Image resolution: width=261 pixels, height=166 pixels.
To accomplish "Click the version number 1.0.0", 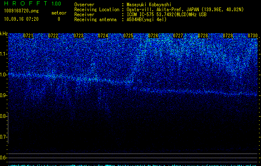I will point(56,3).
